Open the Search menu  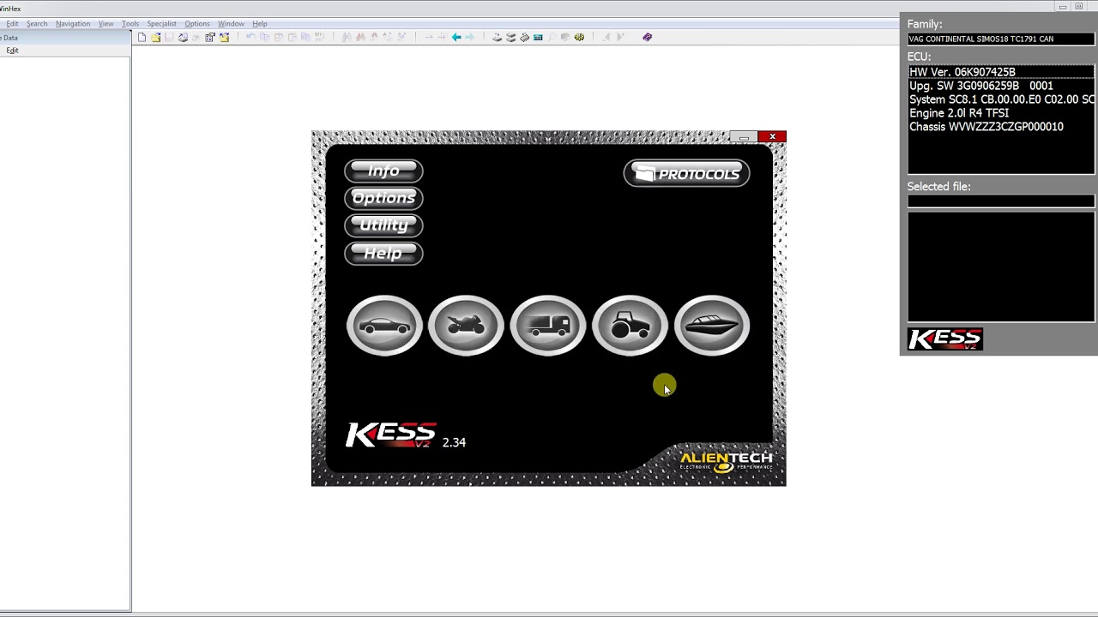click(x=37, y=24)
